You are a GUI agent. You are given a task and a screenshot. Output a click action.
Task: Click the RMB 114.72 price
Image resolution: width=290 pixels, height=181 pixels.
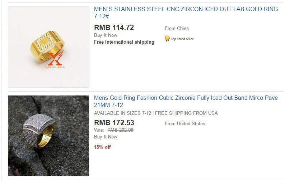(114, 28)
